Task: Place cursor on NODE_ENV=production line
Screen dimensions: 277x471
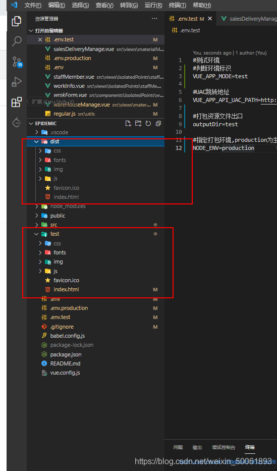Action: (224, 148)
